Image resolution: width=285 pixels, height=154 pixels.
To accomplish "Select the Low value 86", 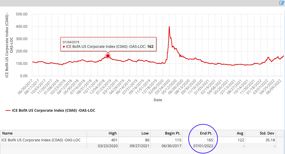I will click(147, 140).
